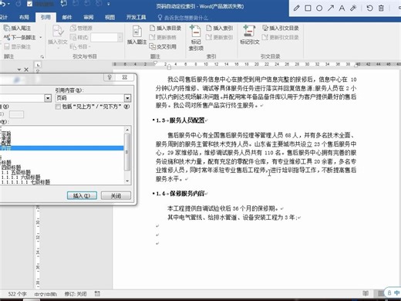Screen dimensions: 401x301
Task: Click the read mode view icon in status bar
Action: tap(366, 293)
